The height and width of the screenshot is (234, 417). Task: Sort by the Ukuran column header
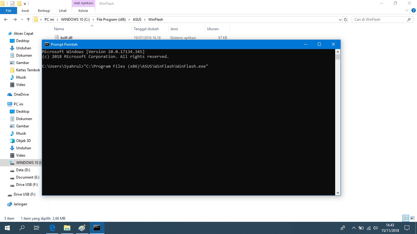pos(213,29)
